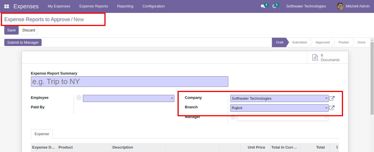
Task: Go to Expense Reports to Approve breadcrumb
Action: 37,19
